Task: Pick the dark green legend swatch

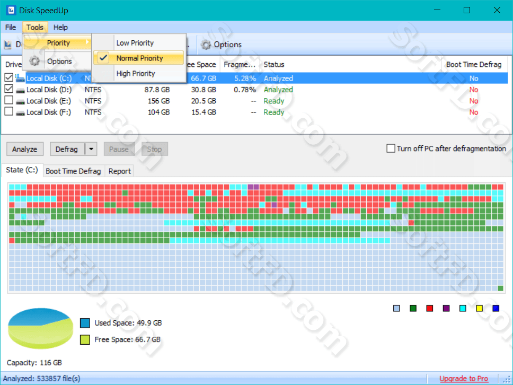Action: [413, 308]
